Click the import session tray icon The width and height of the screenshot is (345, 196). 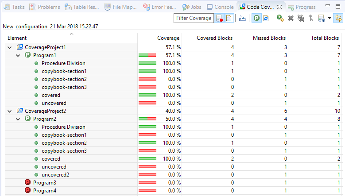[242, 18]
